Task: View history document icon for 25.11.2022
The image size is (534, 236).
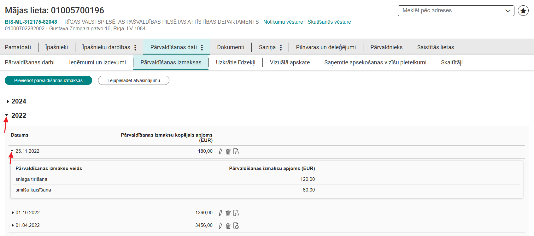Action: (236, 151)
